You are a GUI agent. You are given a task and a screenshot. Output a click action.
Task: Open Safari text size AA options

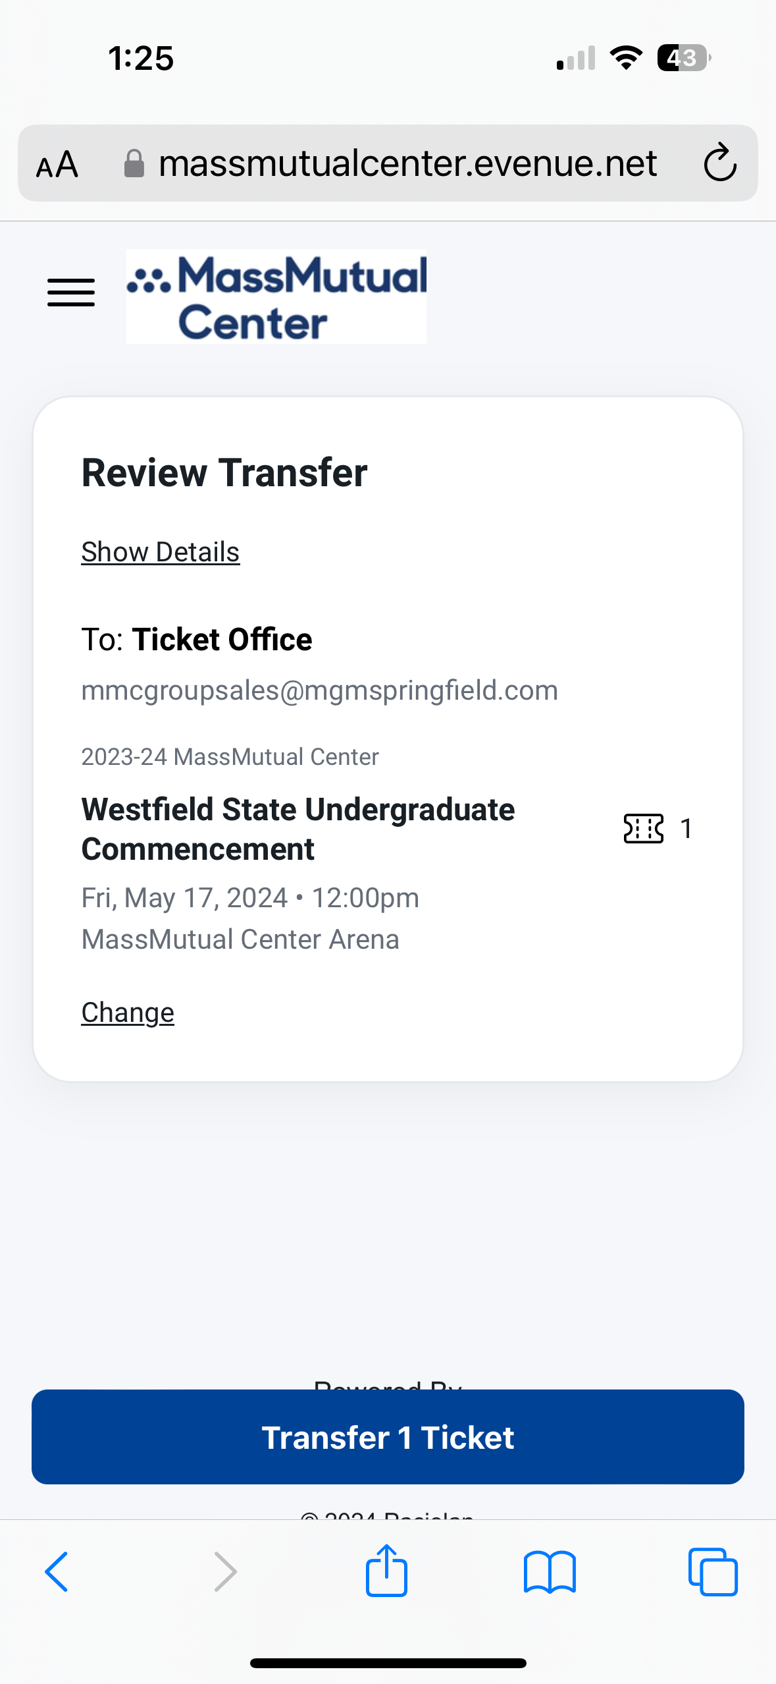(x=57, y=164)
